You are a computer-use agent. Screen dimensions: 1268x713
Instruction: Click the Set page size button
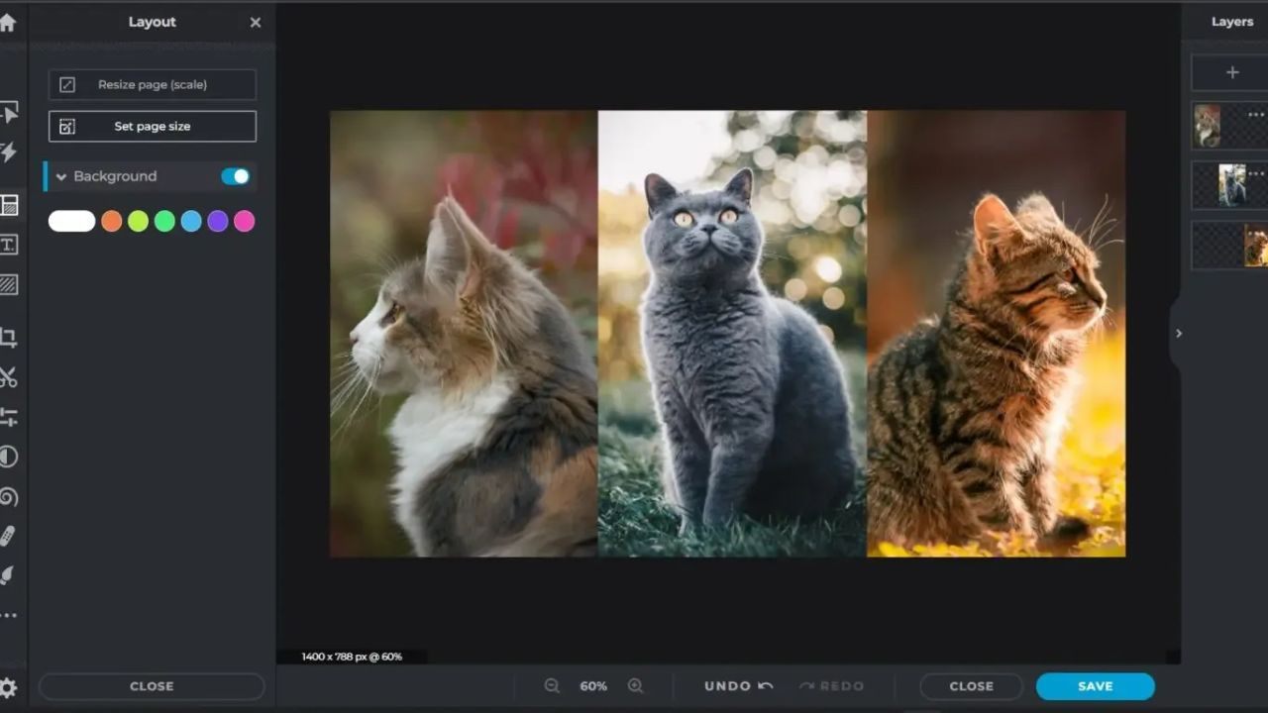(153, 127)
